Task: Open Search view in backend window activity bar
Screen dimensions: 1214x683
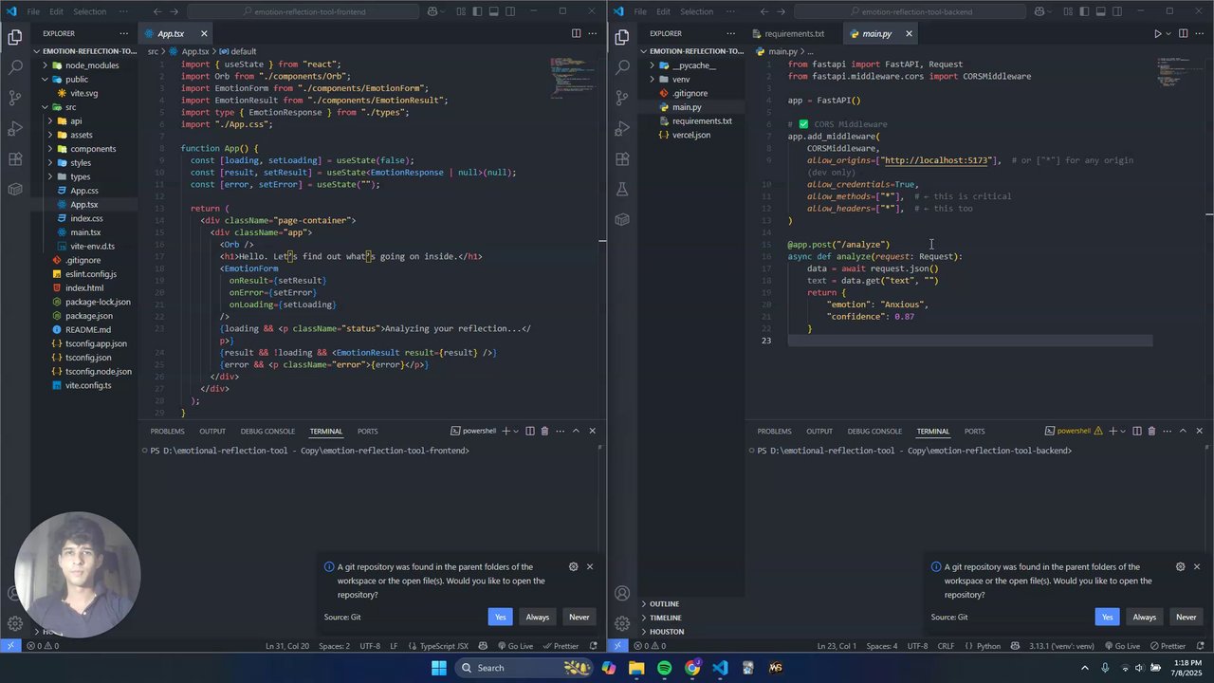Action: tap(622, 67)
